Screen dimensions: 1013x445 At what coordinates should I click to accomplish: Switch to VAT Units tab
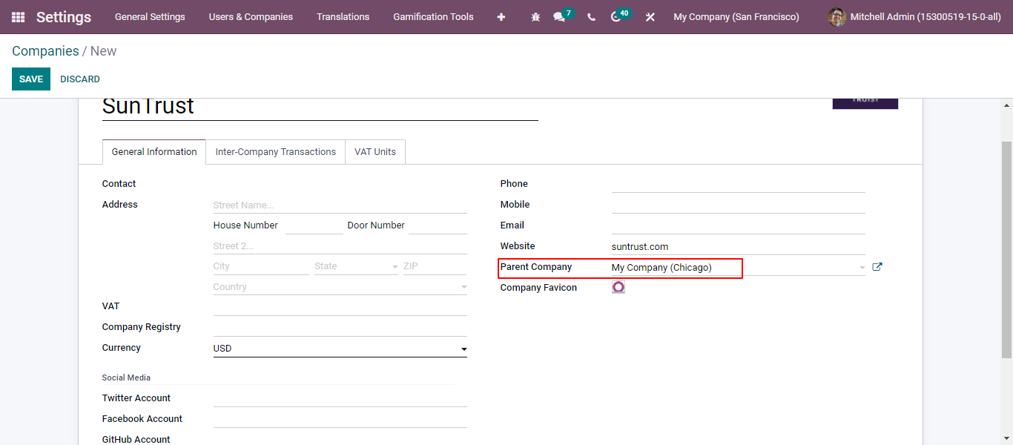click(x=375, y=152)
